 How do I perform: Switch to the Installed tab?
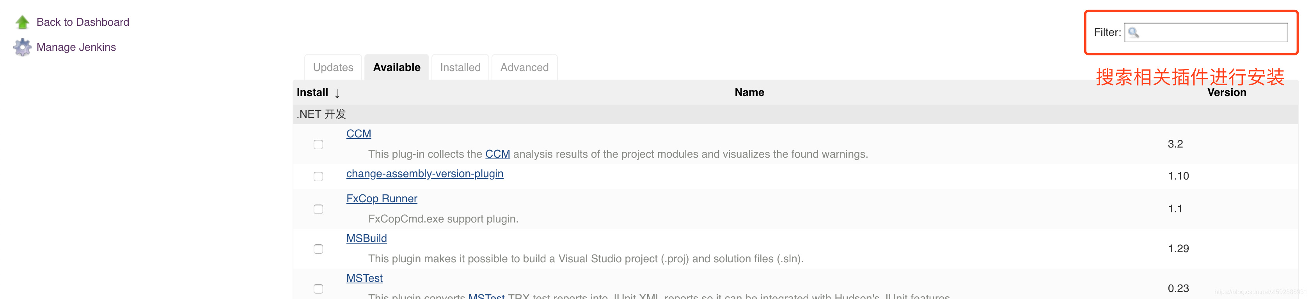[460, 67]
